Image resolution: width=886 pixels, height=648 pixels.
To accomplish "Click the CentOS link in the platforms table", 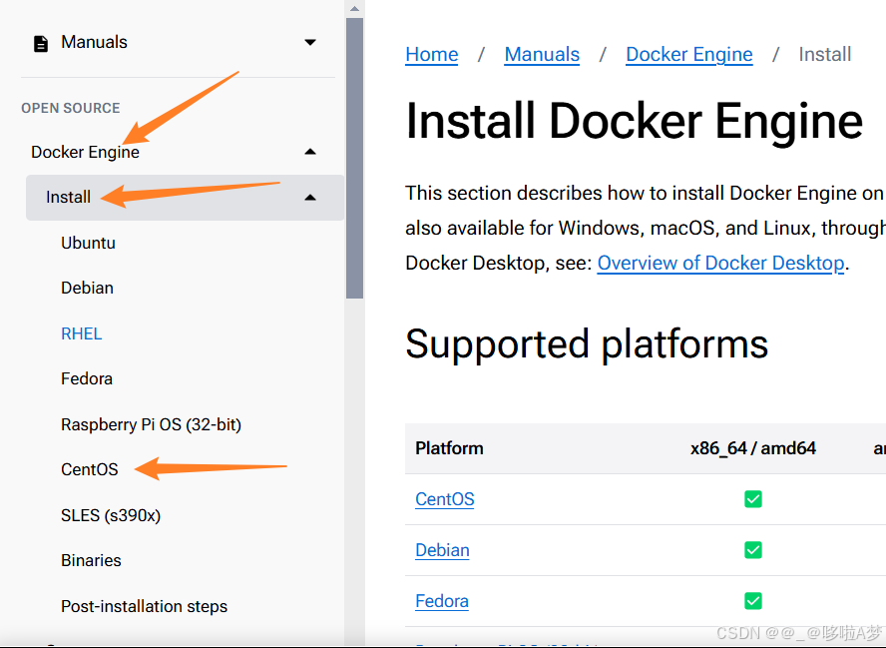I will pyautogui.click(x=444, y=498).
